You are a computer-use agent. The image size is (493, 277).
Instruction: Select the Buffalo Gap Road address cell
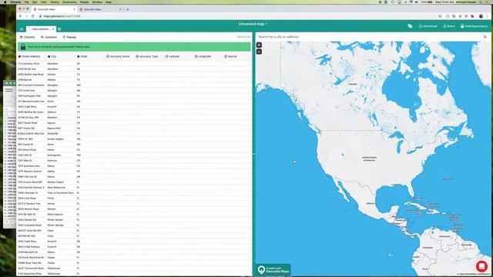click(31, 75)
